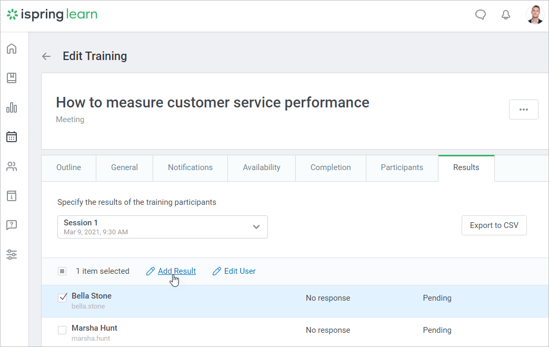Open the Courses book icon in sidebar
Viewport: 549px width, 347px height.
[12, 78]
